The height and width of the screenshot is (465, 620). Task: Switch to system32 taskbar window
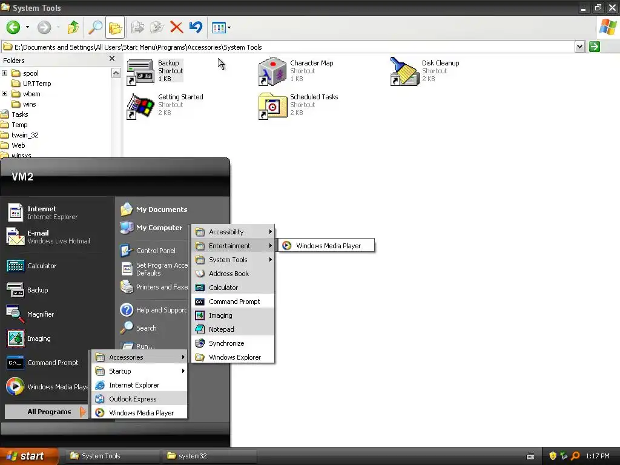coord(209,456)
